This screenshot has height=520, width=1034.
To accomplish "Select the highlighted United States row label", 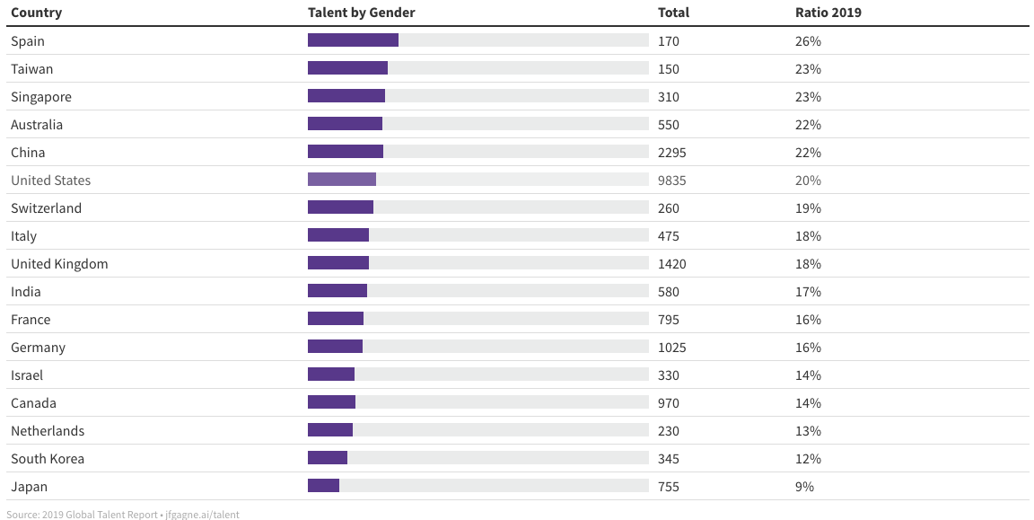I will pos(51,181).
